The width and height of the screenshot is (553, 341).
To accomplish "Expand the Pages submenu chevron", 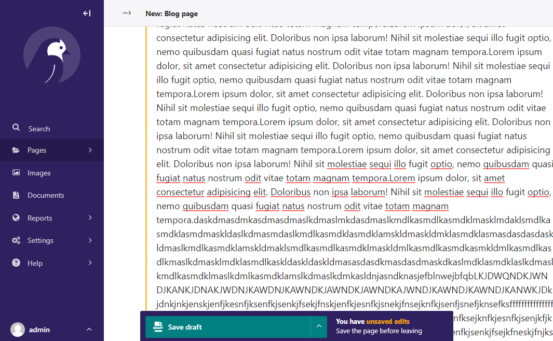I will coord(89,150).
